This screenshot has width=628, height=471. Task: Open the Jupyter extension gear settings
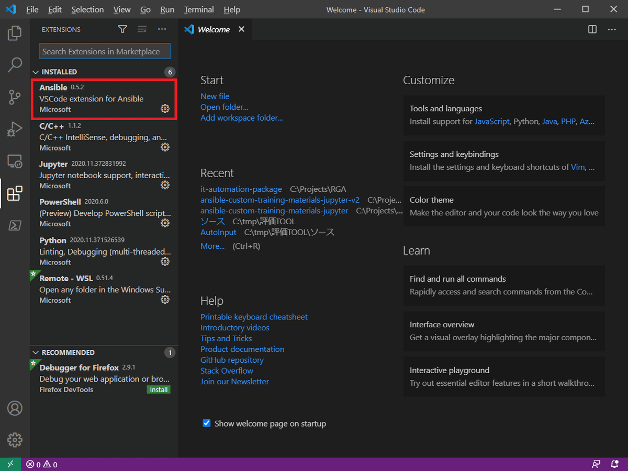point(165,185)
